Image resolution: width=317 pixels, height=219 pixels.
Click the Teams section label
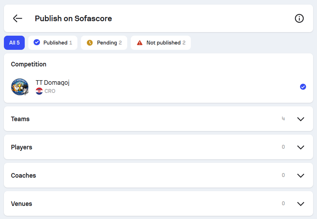[20, 119]
